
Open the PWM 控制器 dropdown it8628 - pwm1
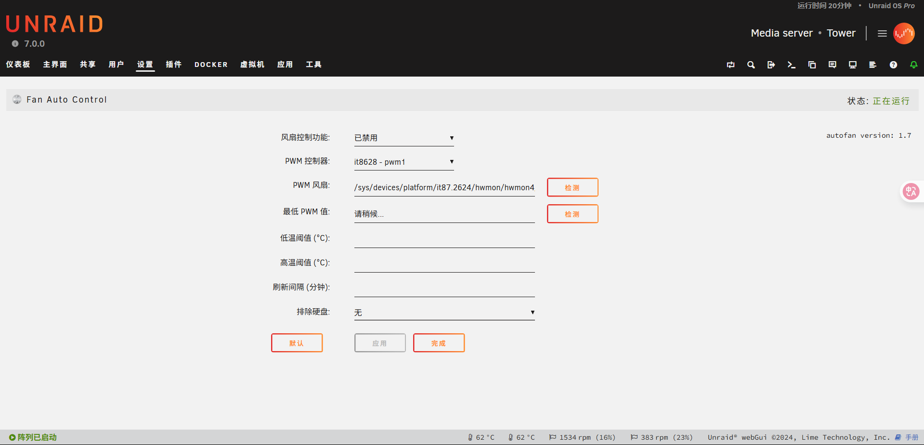click(404, 162)
